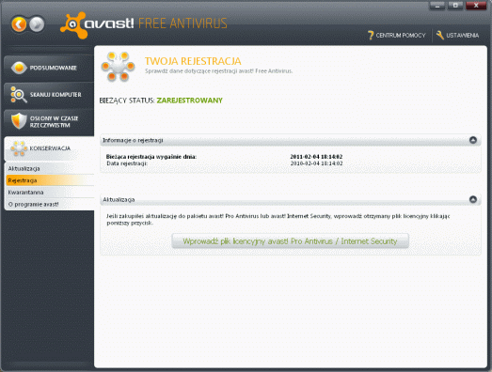Click the Konserwacja dots icon
Viewport: 492px width, 372px height.
[x=19, y=148]
